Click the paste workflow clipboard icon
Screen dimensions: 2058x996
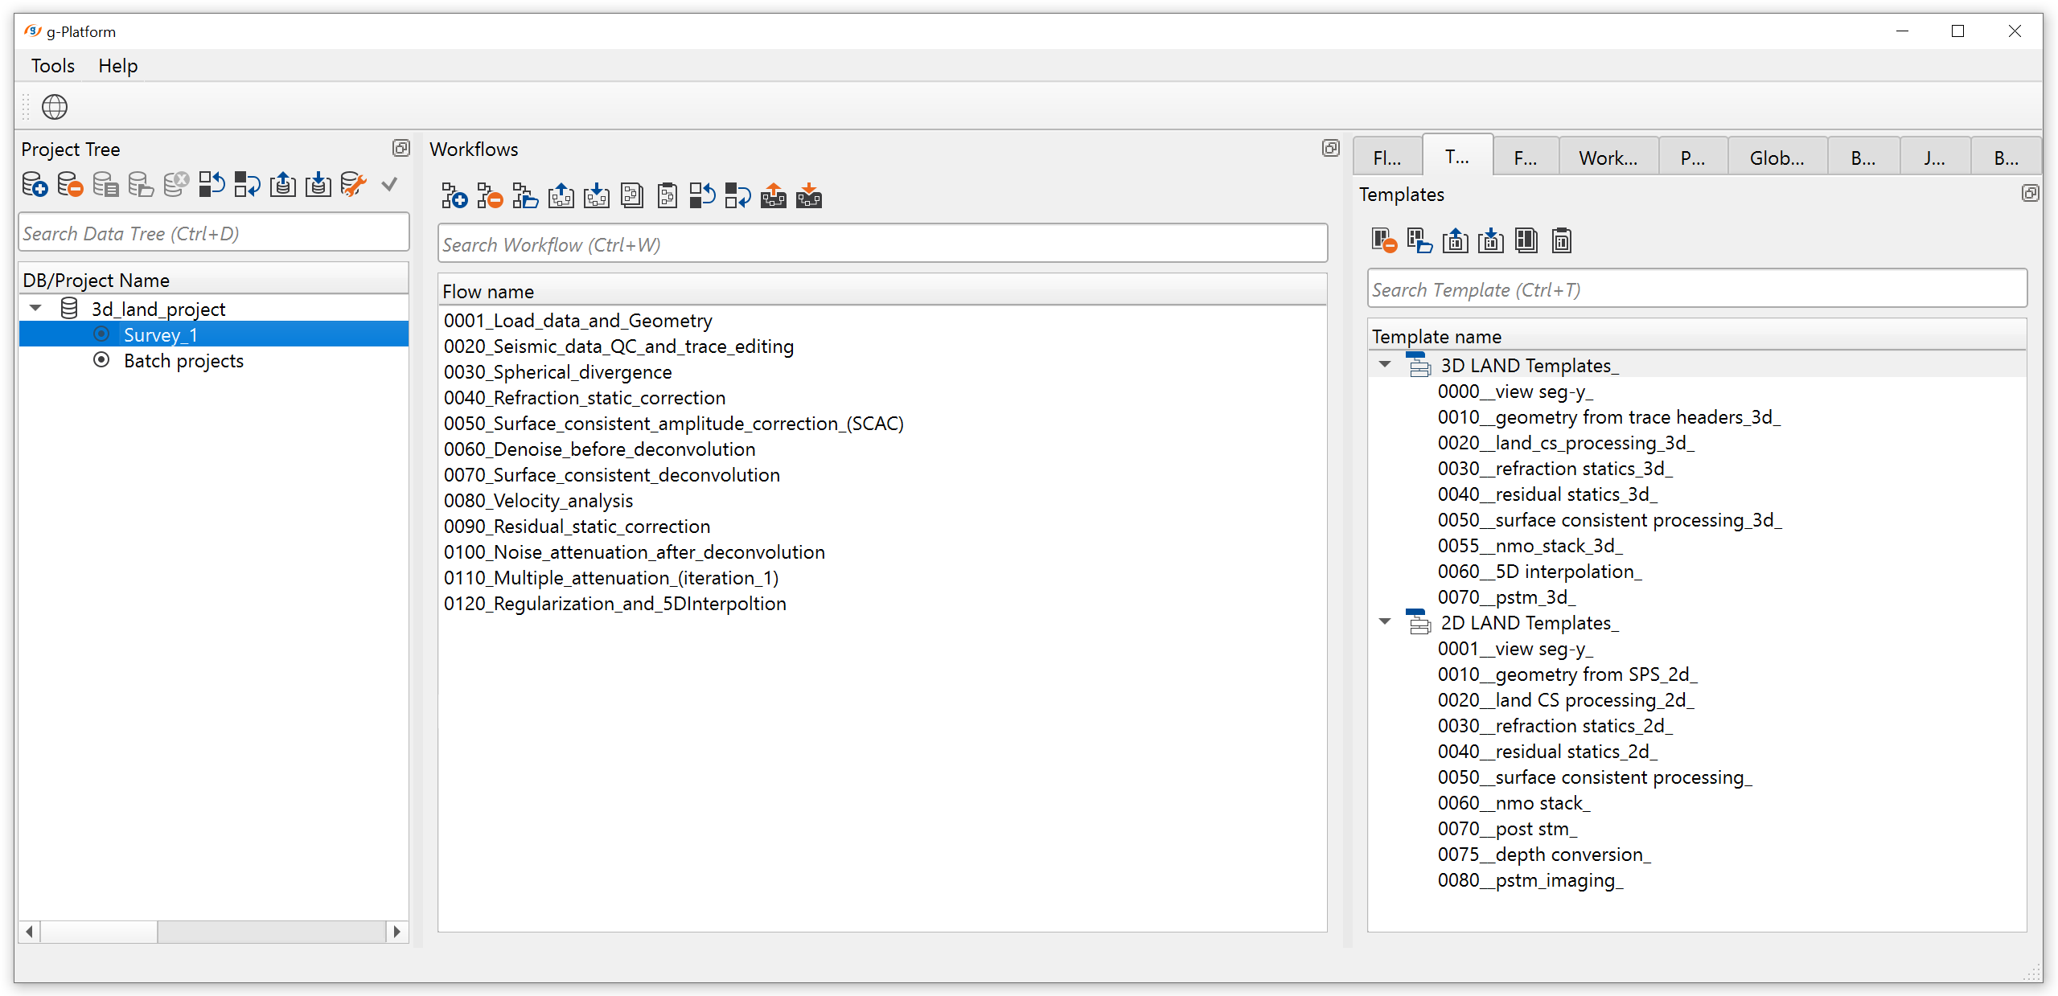667,196
